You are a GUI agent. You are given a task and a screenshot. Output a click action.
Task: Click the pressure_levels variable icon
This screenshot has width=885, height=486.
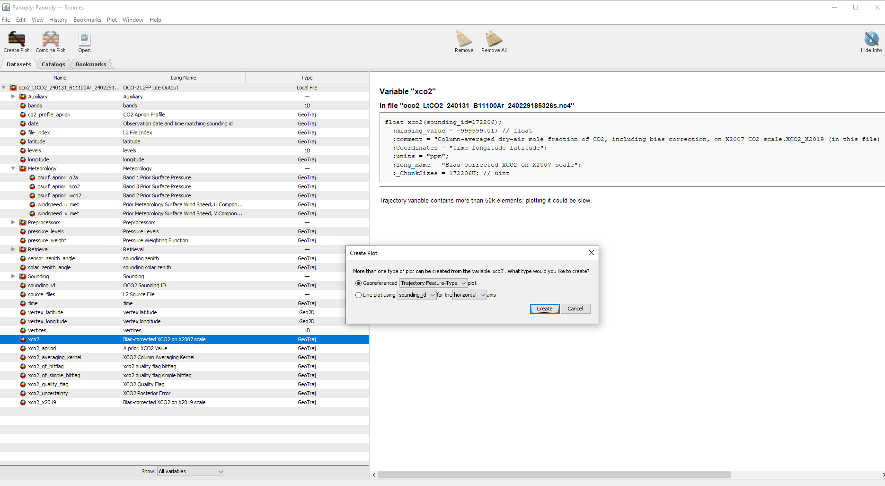[x=23, y=231]
